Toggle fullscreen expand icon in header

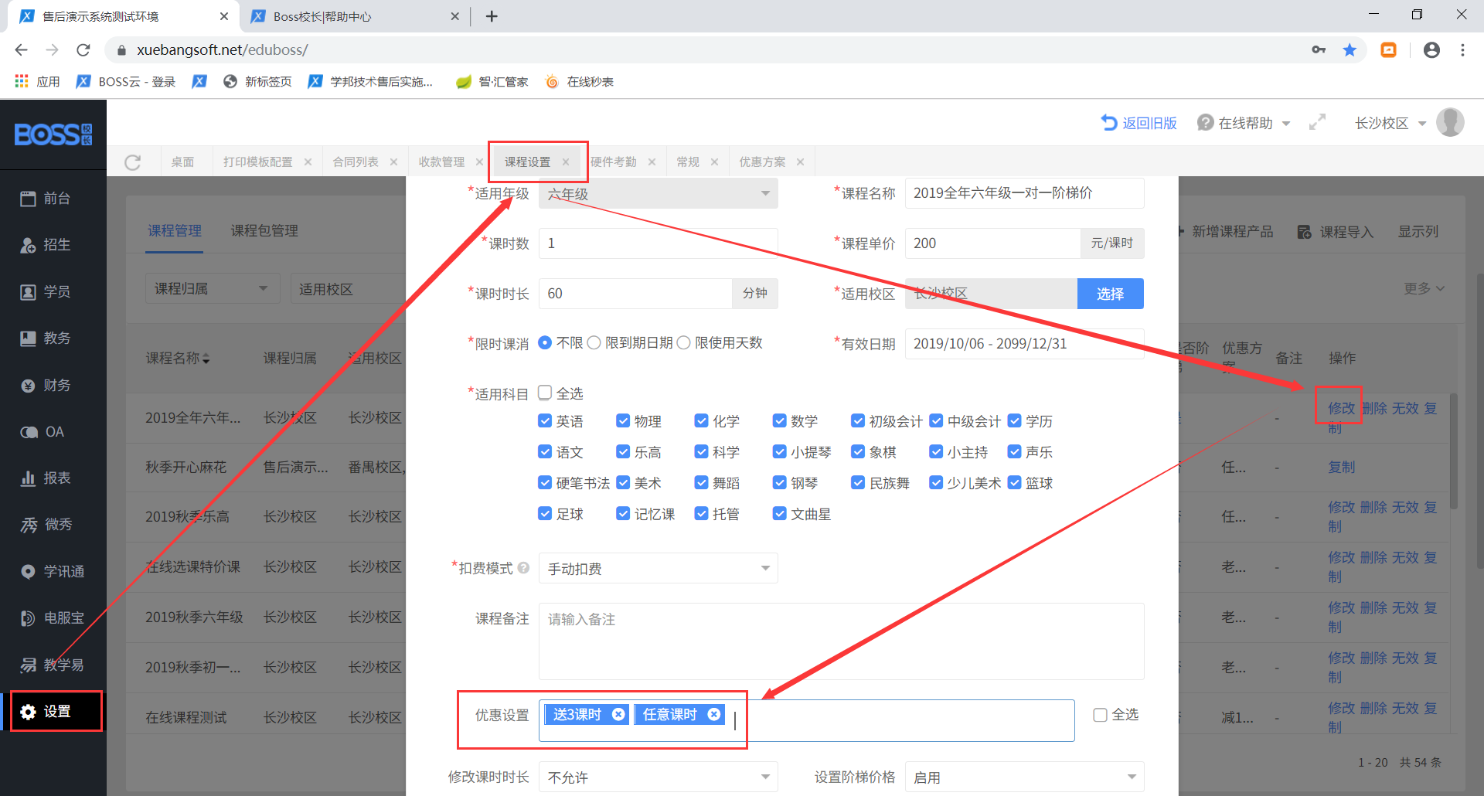(1317, 122)
